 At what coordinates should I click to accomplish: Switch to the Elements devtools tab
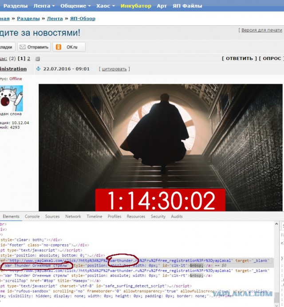pyautogui.click(x=11, y=216)
